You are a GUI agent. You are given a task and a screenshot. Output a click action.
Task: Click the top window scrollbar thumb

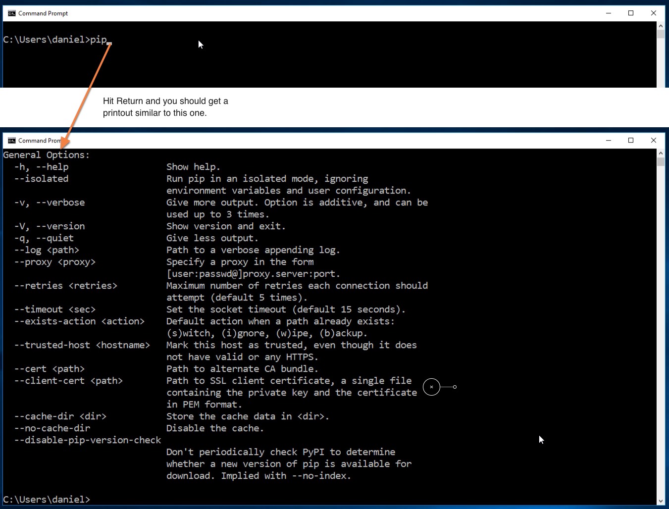[x=661, y=35]
